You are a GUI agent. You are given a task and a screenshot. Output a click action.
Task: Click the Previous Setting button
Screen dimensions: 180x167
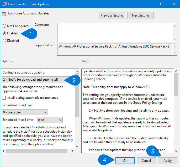[112, 15]
